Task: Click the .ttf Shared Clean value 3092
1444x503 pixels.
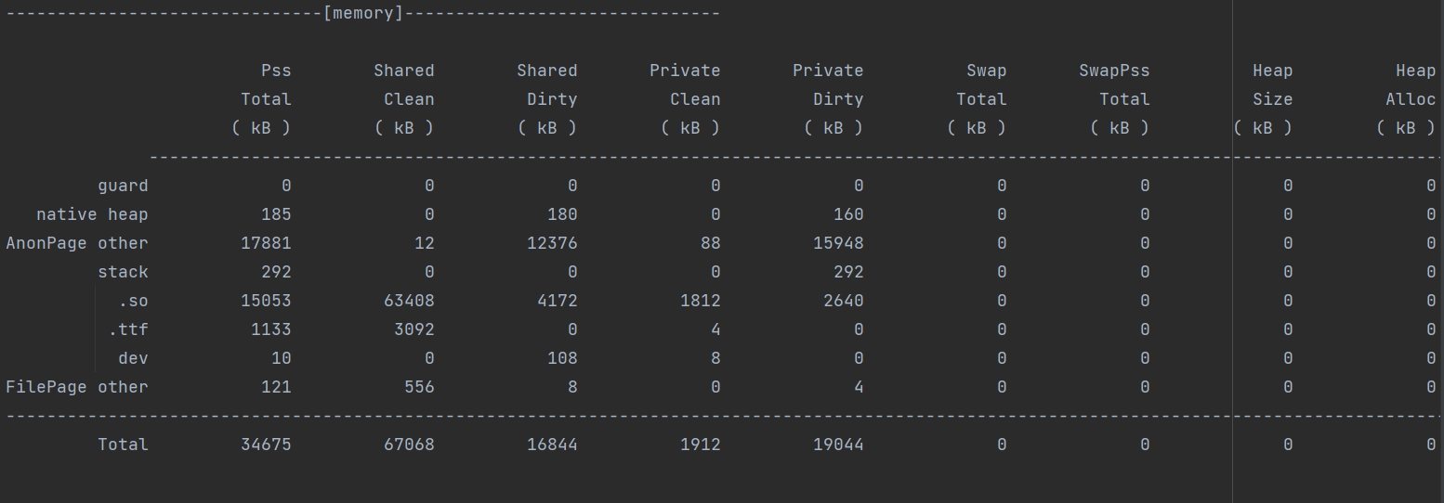Action: tap(414, 329)
